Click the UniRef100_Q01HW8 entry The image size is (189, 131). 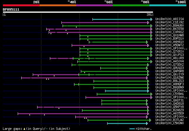click(x=170, y=35)
